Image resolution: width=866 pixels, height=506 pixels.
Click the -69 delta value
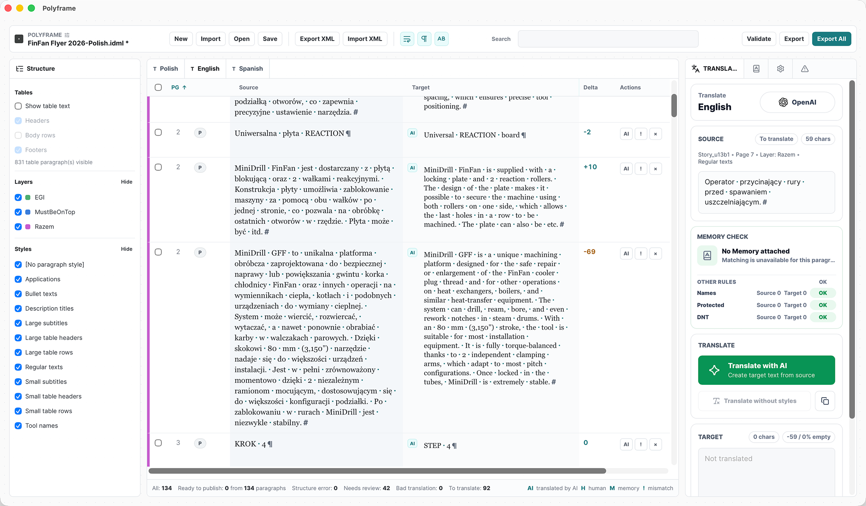pyautogui.click(x=589, y=252)
